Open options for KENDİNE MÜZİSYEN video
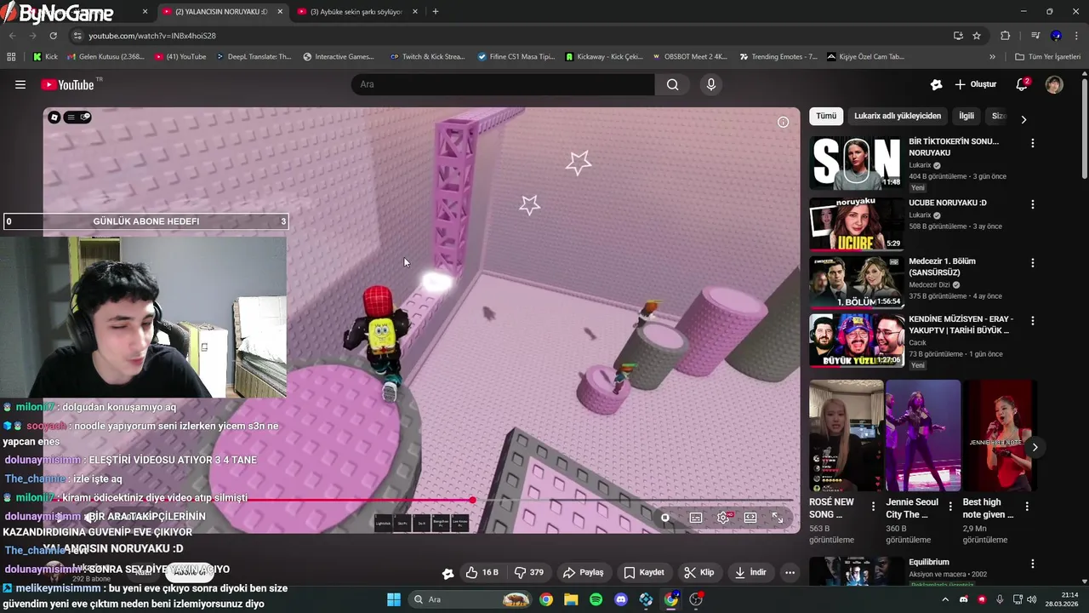This screenshot has width=1089, height=613. (1033, 321)
